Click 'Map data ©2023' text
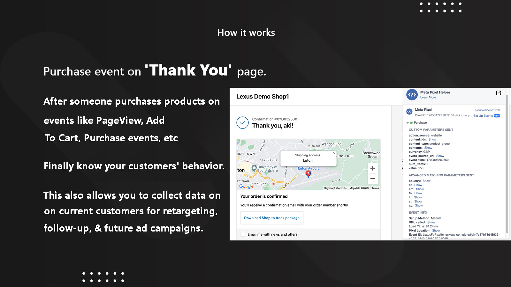This screenshot has height=287, width=511. pos(359,188)
